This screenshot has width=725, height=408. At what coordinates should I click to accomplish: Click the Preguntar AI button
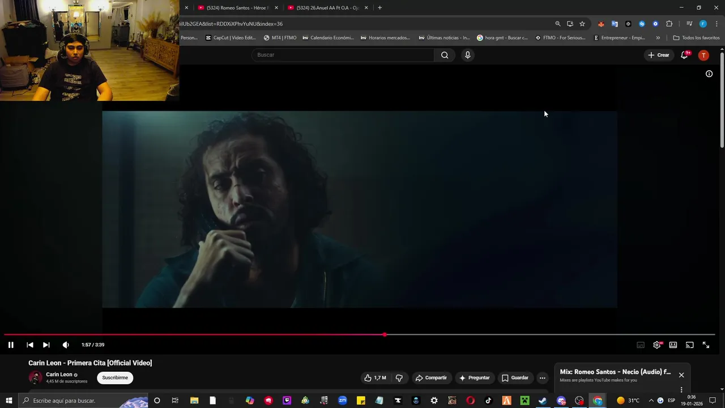click(x=475, y=378)
